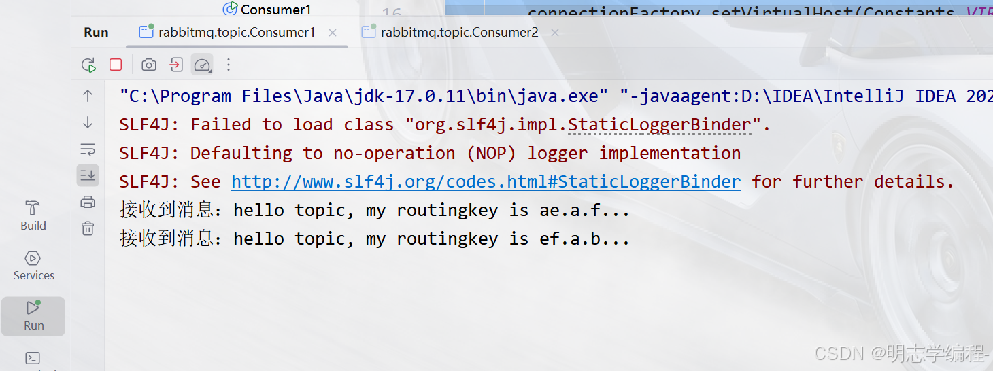Close the rabbitmq.topic.Consumer1 tab
The height and width of the screenshot is (371, 993).
(x=333, y=33)
